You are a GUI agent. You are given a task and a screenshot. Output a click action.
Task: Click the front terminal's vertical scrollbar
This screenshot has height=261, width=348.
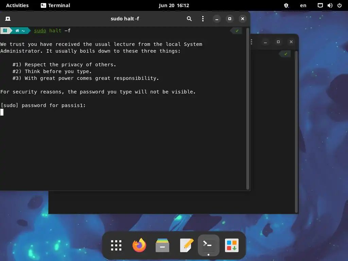click(248, 109)
